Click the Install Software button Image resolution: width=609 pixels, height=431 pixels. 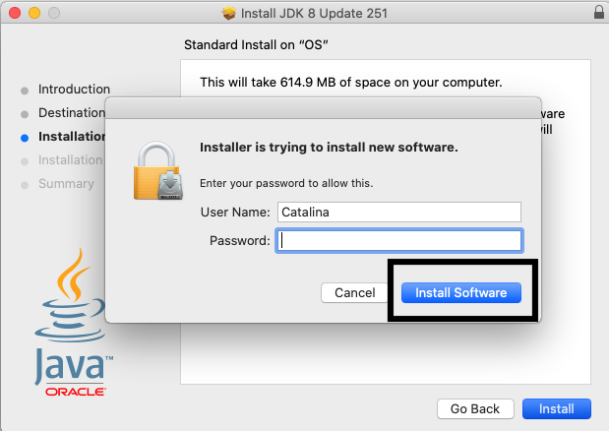(461, 292)
